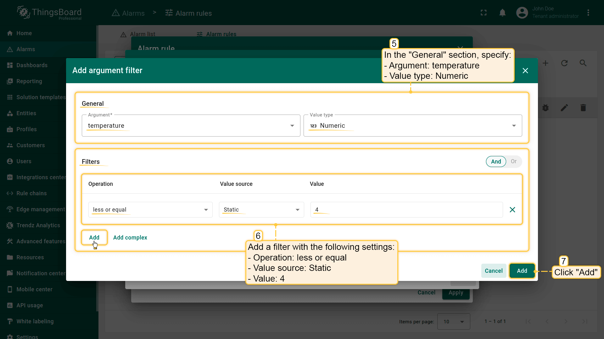Open the less or equal operation dropdown
The height and width of the screenshot is (339, 604).
coord(150,210)
